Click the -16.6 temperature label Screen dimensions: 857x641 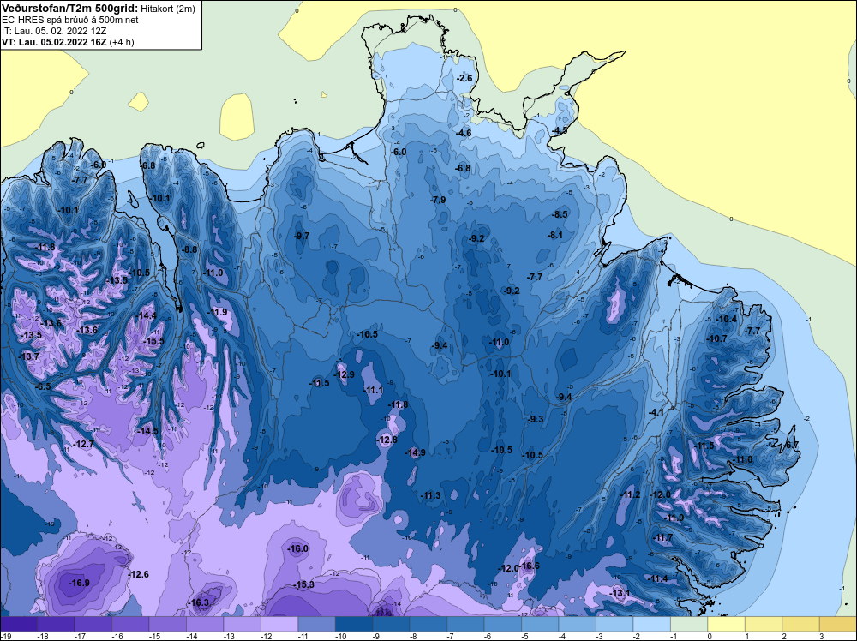click(x=529, y=566)
